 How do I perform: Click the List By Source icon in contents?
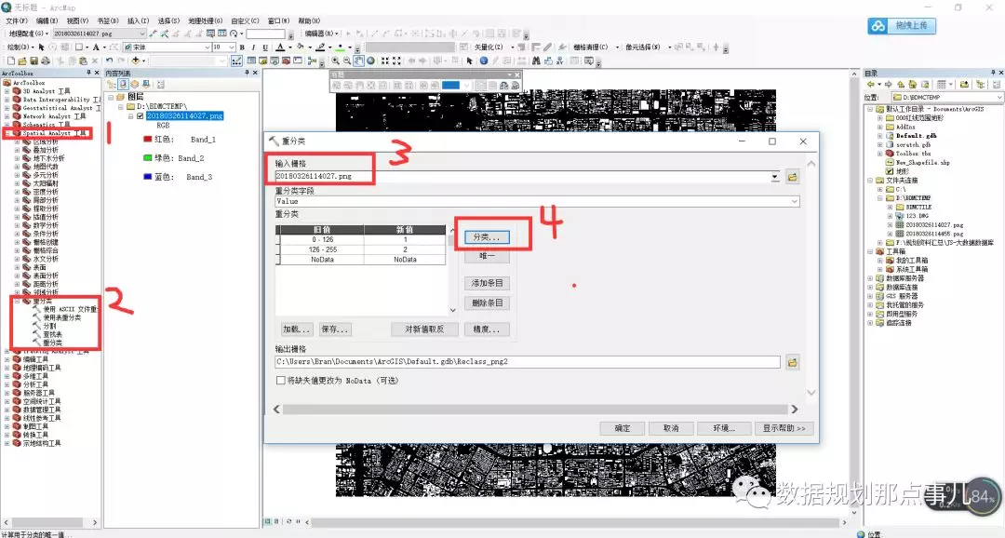[x=123, y=85]
